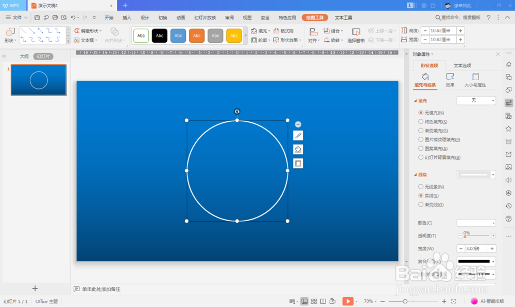Switch to the 文本选项 tab
Viewport: 515px width, 307px height.
pos(462,65)
